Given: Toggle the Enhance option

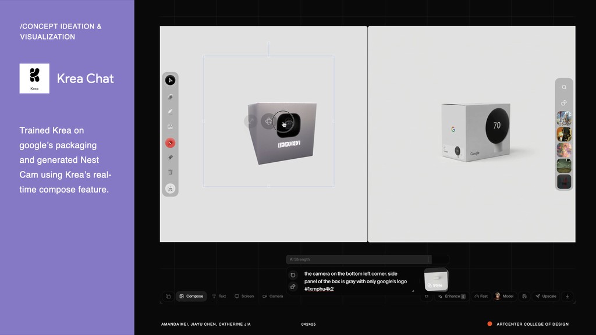Looking at the screenshot, I should (452, 296).
